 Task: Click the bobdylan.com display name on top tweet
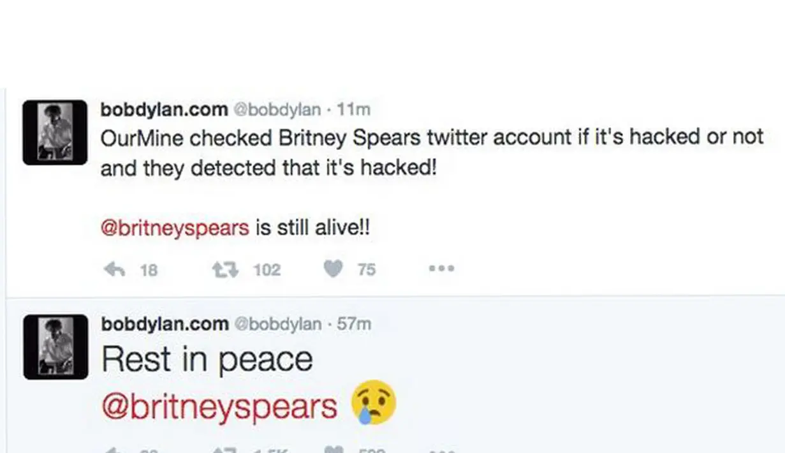[x=162, y=109]
